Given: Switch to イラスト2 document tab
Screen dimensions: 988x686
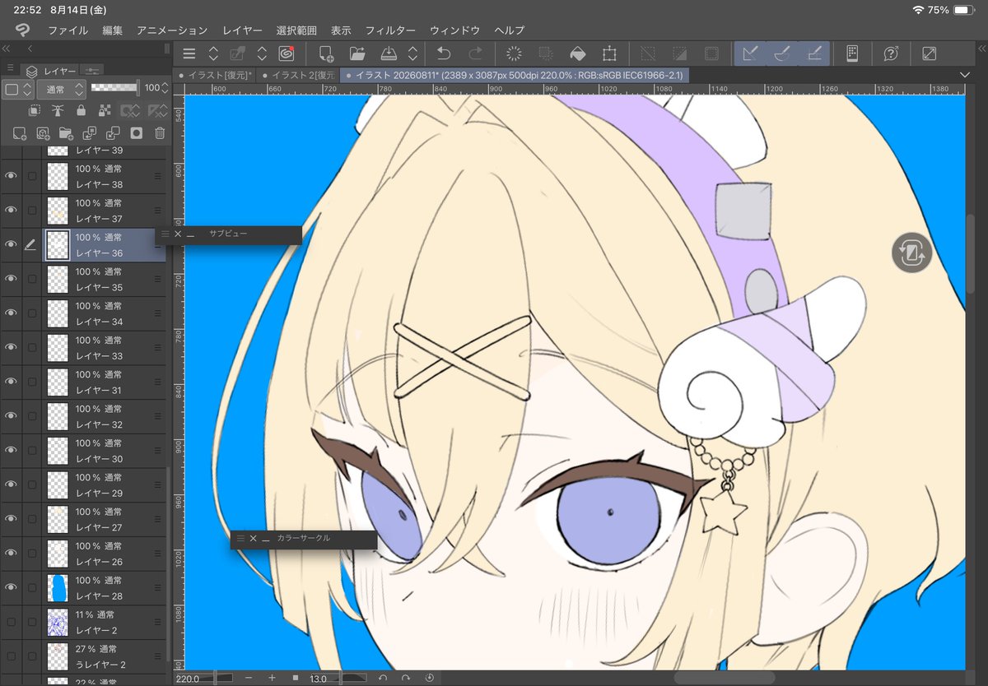Looking at the screenshot, I should 298,75.
